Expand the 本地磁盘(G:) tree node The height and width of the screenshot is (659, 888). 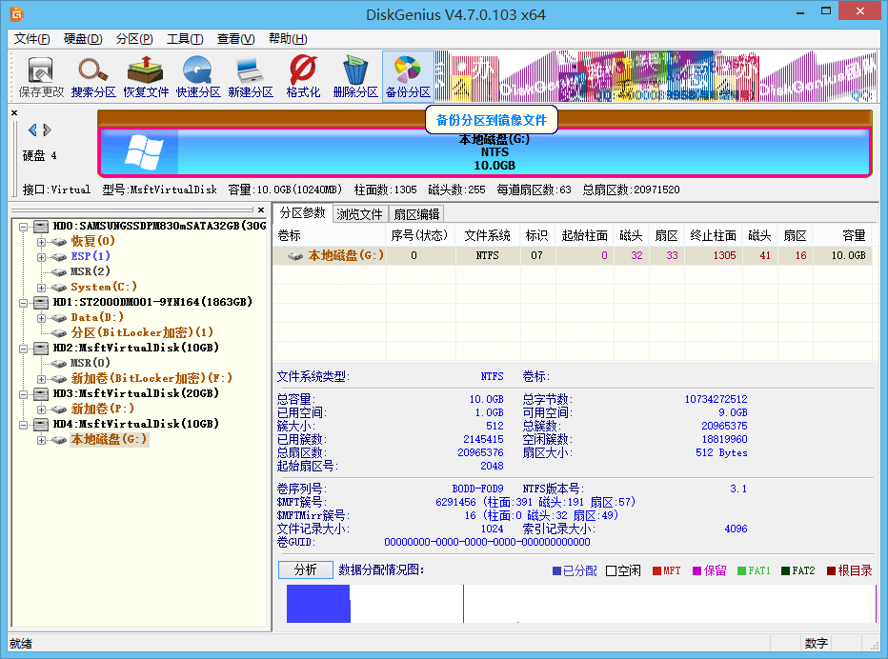point(41,440)
